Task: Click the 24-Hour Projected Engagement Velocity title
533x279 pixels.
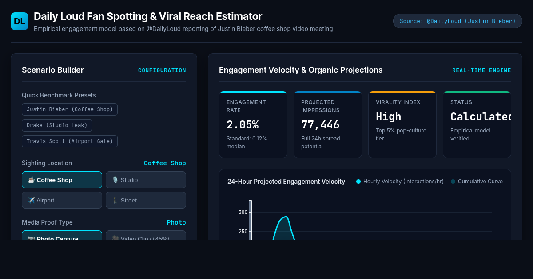Action: click(x=286, y=182)
